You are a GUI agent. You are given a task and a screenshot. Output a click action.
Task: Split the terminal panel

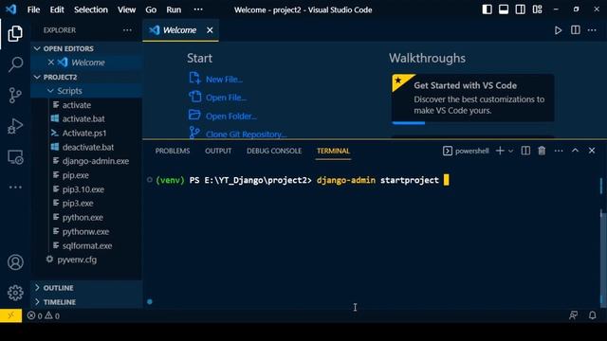click(x=525, y=151)
